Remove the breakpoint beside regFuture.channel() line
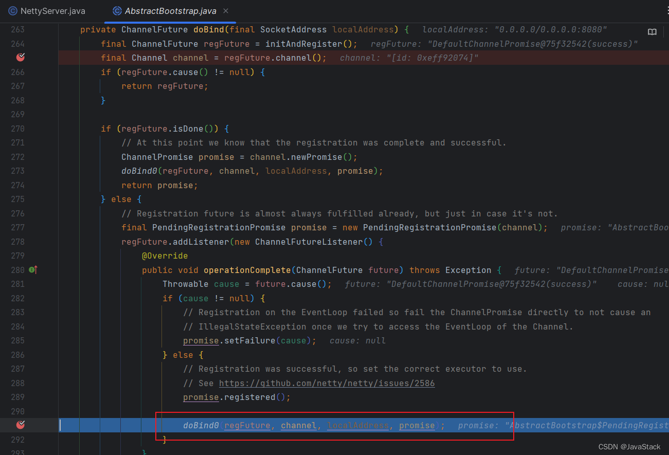The height and width of the screenshot is (455, 669). [21, 58]
